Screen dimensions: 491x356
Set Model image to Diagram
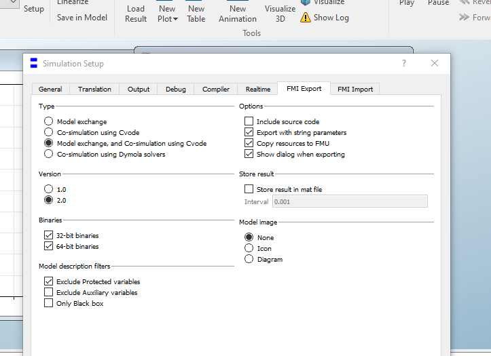[x=249, y=259]
